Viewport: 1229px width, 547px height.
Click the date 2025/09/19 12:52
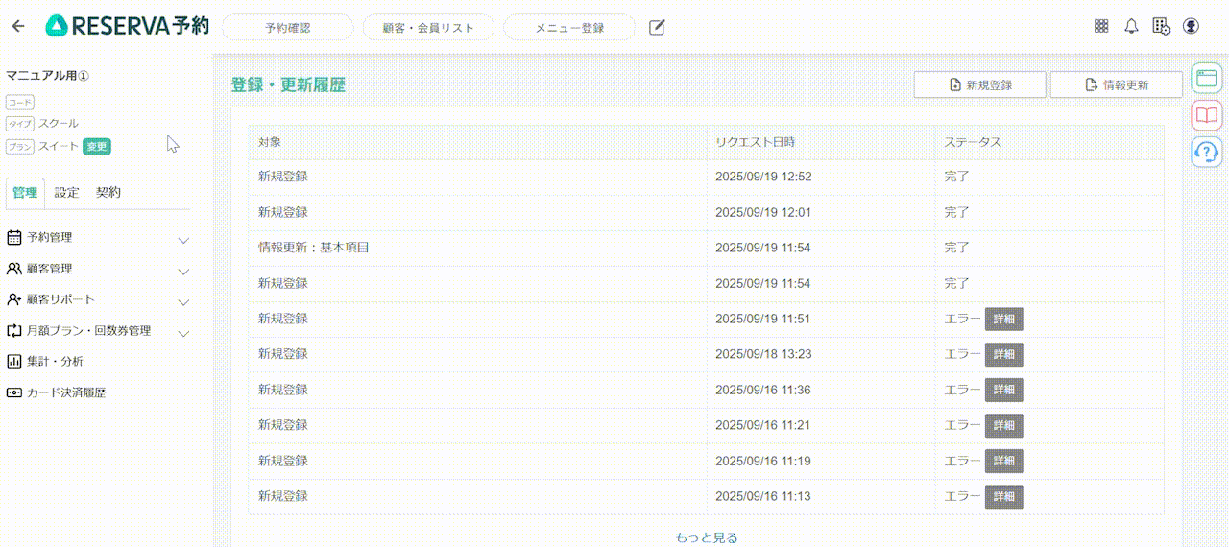click(763, 177)
